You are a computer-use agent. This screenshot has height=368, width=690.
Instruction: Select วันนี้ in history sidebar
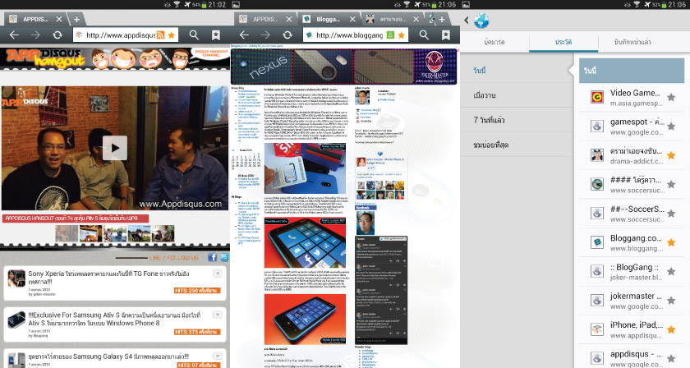(517, 71)
